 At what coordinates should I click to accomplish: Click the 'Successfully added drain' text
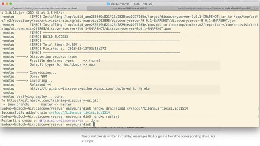click(x=24, y=113)
